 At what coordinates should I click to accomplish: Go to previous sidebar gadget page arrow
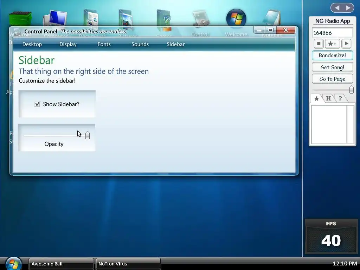click(x=337, y=8)
